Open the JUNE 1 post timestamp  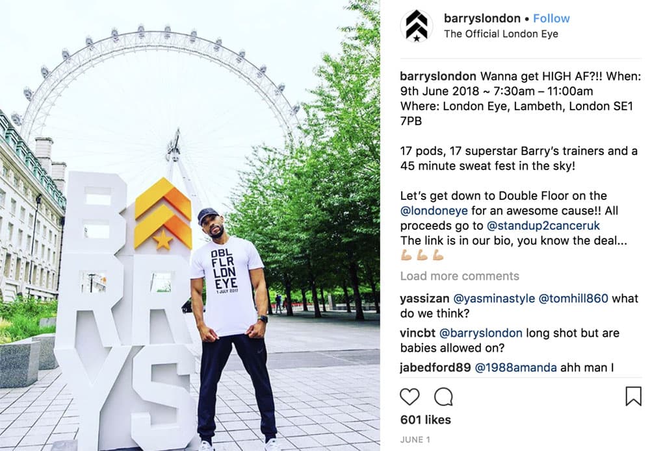415,440
